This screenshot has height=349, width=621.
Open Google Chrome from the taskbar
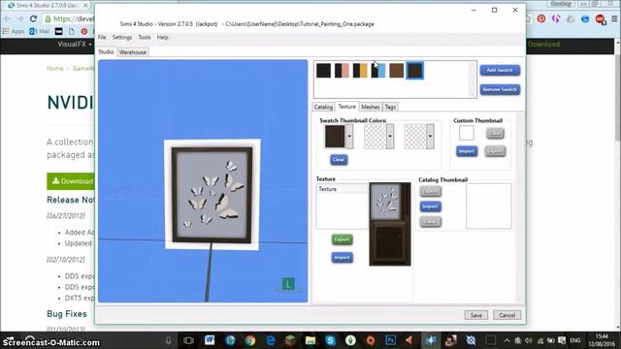pos(250,340)
